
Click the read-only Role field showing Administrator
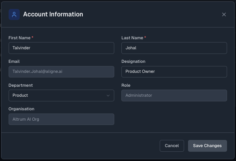pos(174,95)
